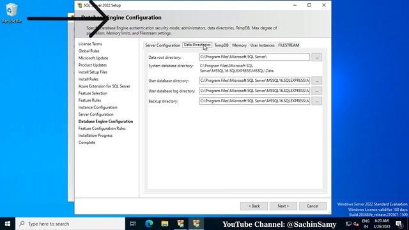Click the Product Updates step
The image size is (409, 230).
92,65
